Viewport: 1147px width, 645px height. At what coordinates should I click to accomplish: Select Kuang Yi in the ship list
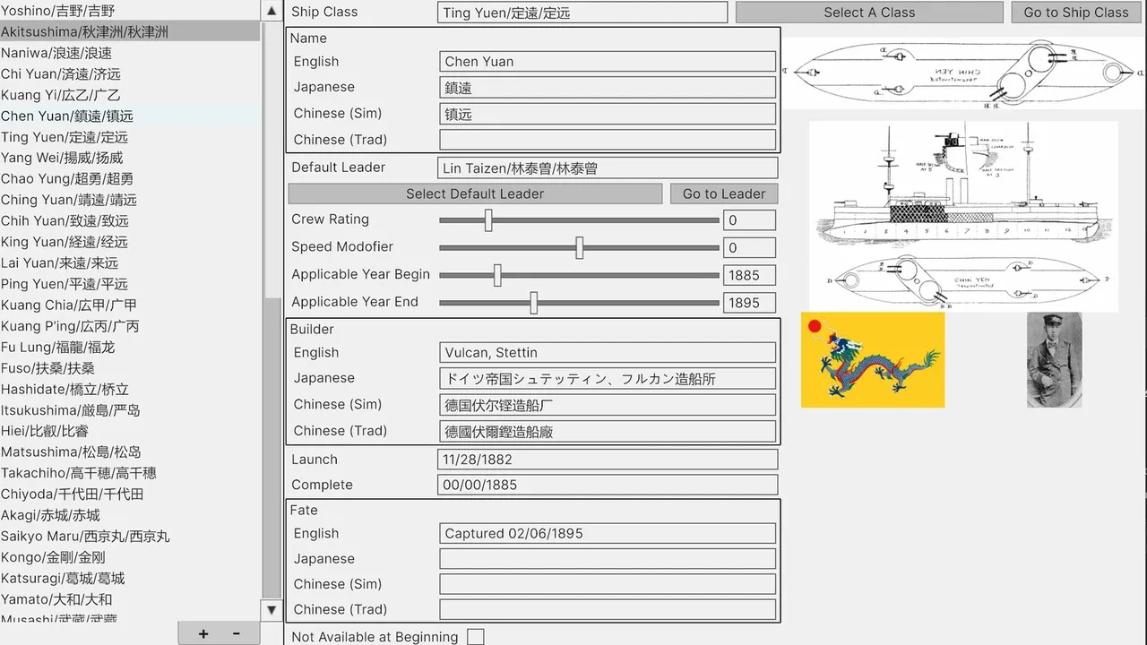(x=130, y=95)
